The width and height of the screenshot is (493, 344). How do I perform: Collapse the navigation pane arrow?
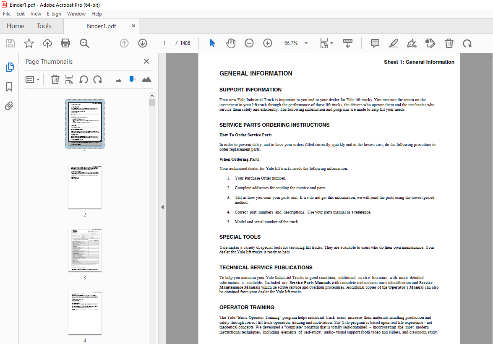pos(162,207)
